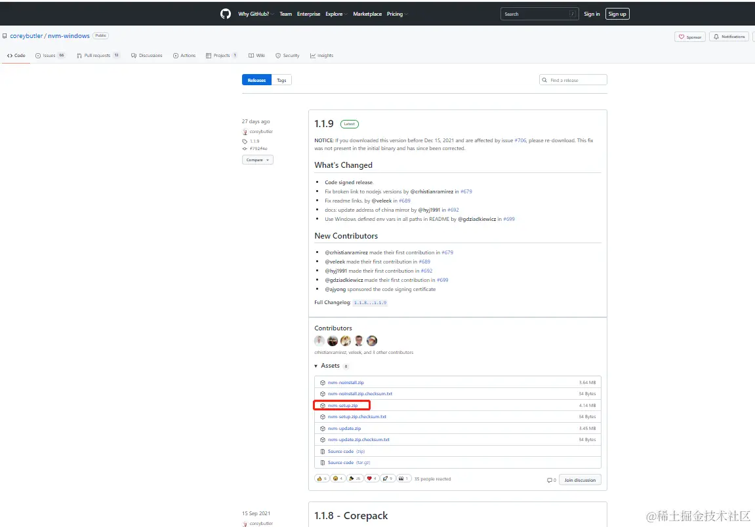This screenshot has width=755, height=527.
Task: Click the Join discussion button
Action: tap(580, 480)
